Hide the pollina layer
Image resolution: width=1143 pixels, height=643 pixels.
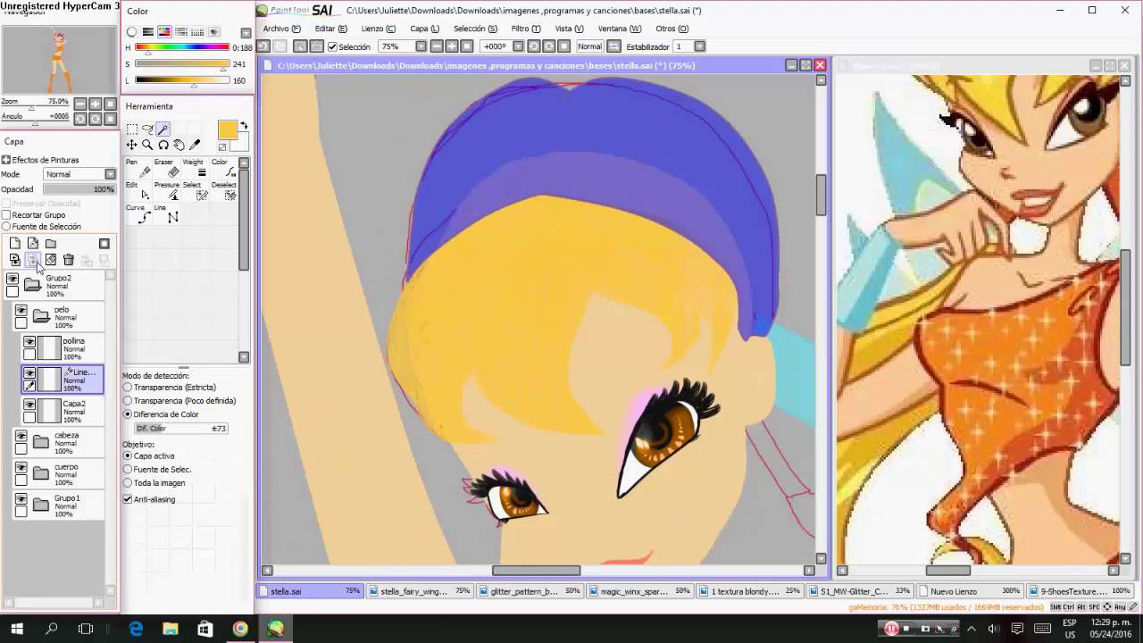(29, 342)
